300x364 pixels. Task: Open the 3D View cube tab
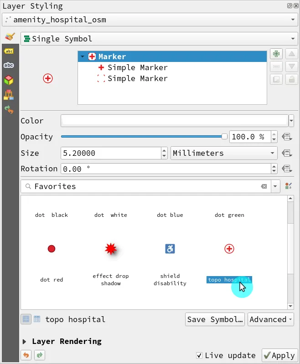click(9, 81)
